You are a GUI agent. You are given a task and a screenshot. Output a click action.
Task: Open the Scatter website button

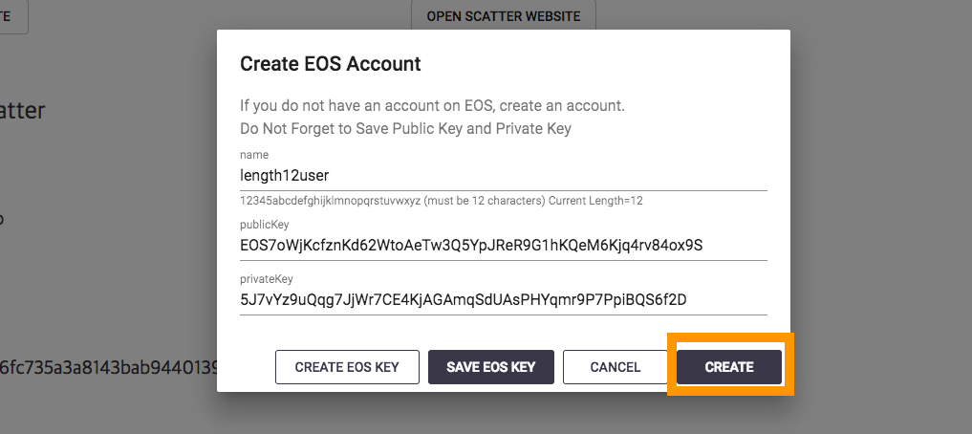(503, 16)
